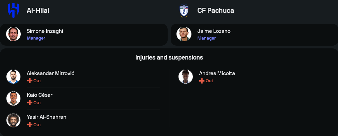The width and height of the screenshot is (338, 136).
Task: View Yasir Al-Shahrani player details
Action: pyautogui.click(x=47, y=117)
